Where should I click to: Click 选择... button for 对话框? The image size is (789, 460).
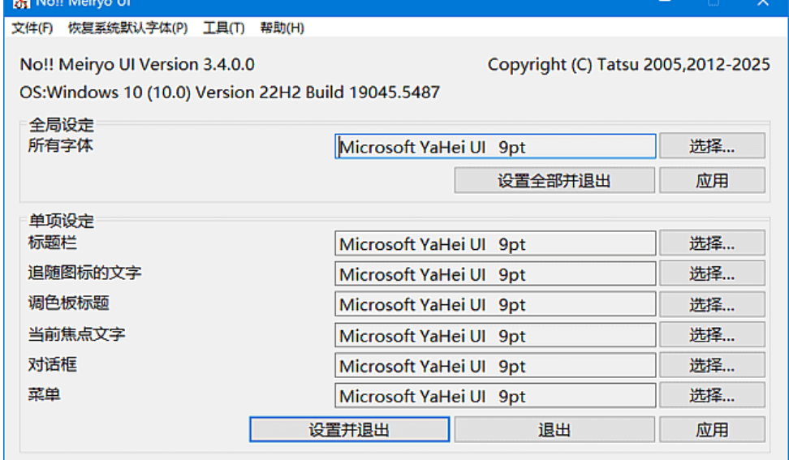pos(712,365)
